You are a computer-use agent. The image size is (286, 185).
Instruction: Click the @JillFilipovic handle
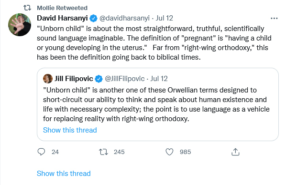124,79
